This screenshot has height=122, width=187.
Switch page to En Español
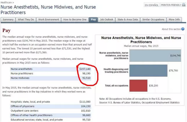coord(152,5)
